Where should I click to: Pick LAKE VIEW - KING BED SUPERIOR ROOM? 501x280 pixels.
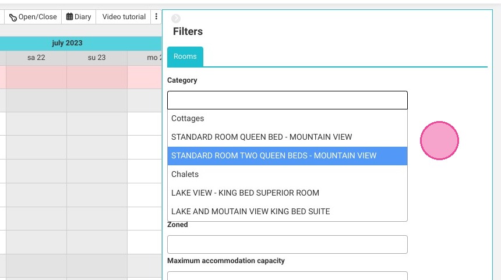point(287,193)
